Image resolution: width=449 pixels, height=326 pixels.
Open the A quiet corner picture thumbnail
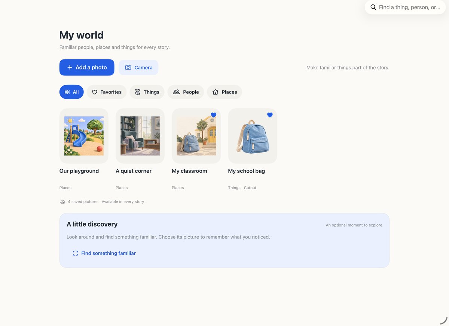click(x=140, y=136)
